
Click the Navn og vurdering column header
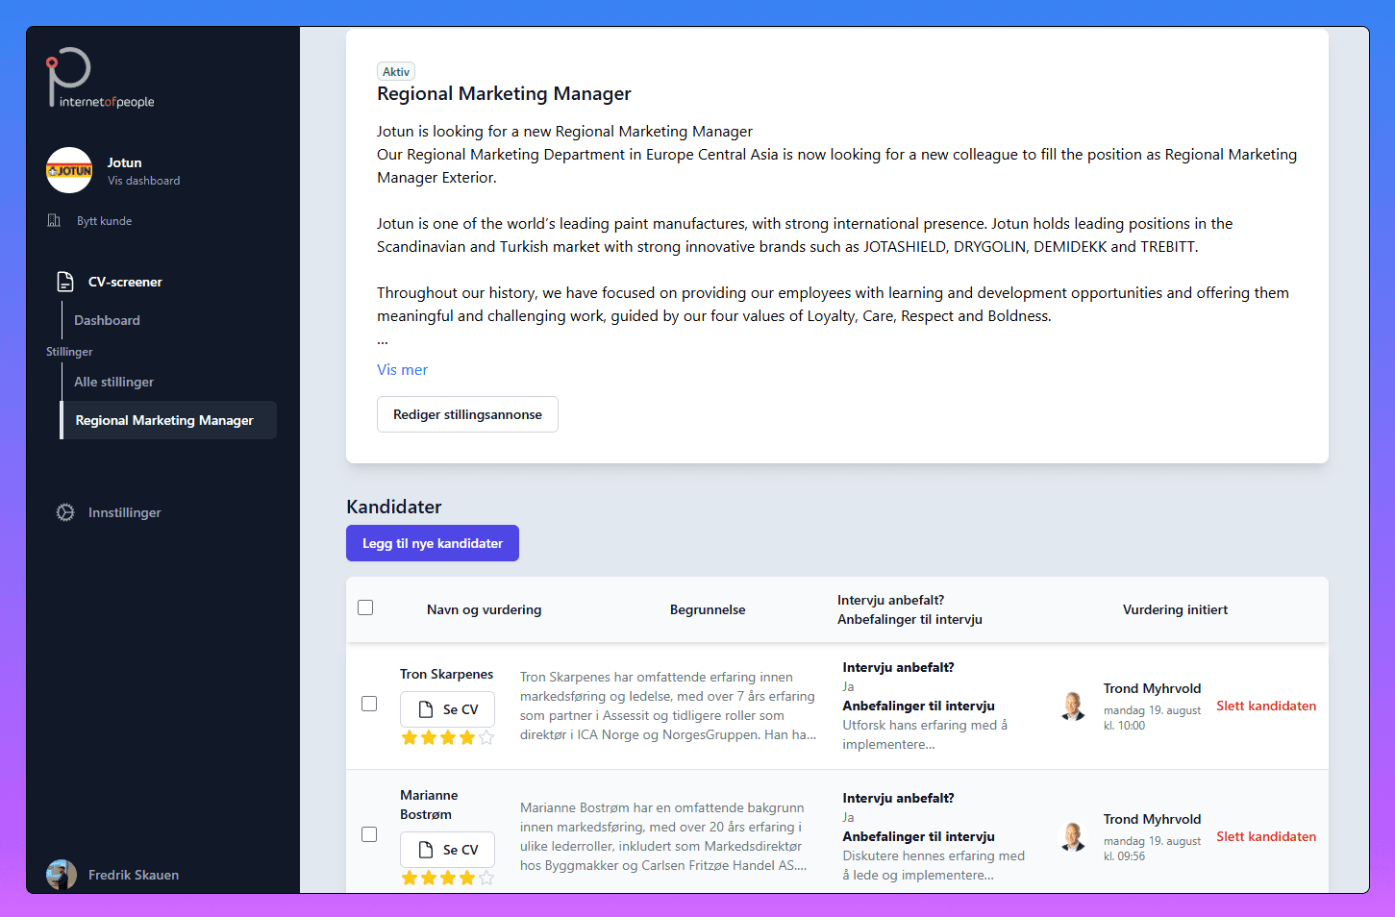click(x=484, y=609)
